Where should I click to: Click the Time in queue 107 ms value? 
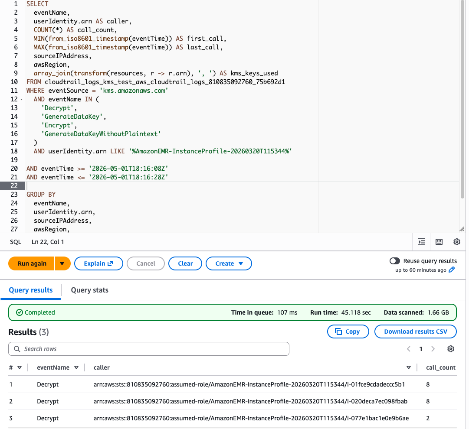[x=287, y=312]
